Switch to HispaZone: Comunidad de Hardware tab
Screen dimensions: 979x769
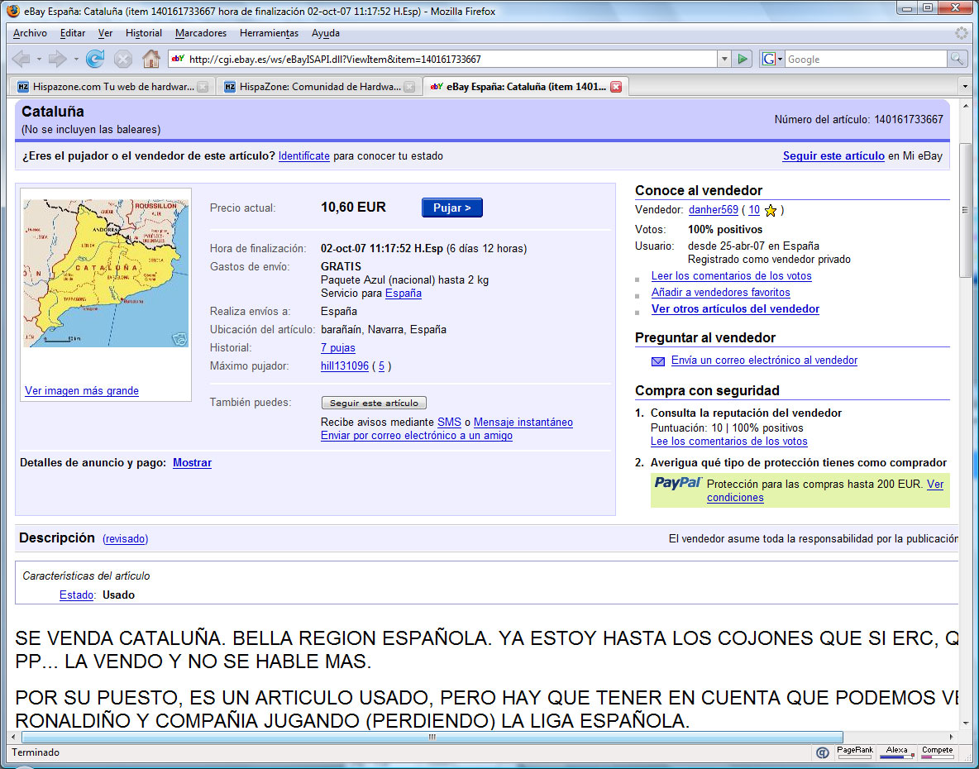(x=319, y=87)
